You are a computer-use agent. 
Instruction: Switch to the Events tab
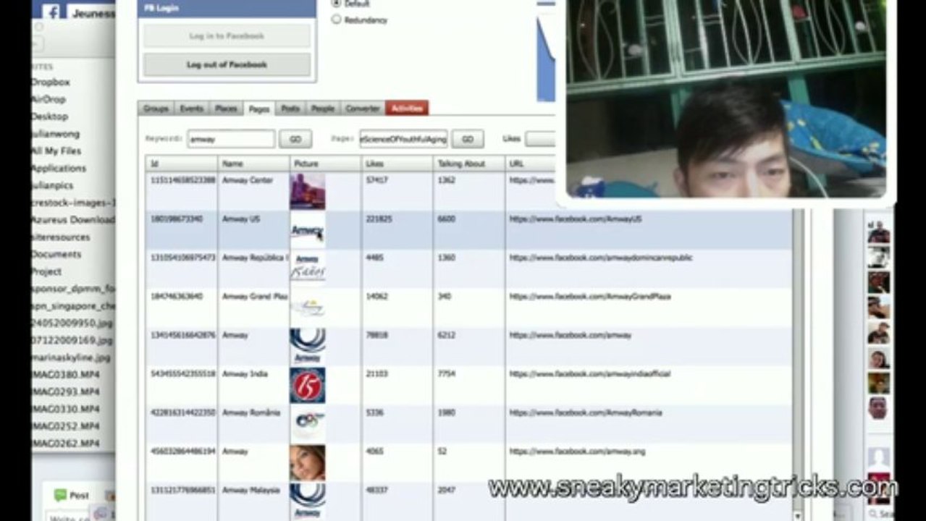click(191, 109)
